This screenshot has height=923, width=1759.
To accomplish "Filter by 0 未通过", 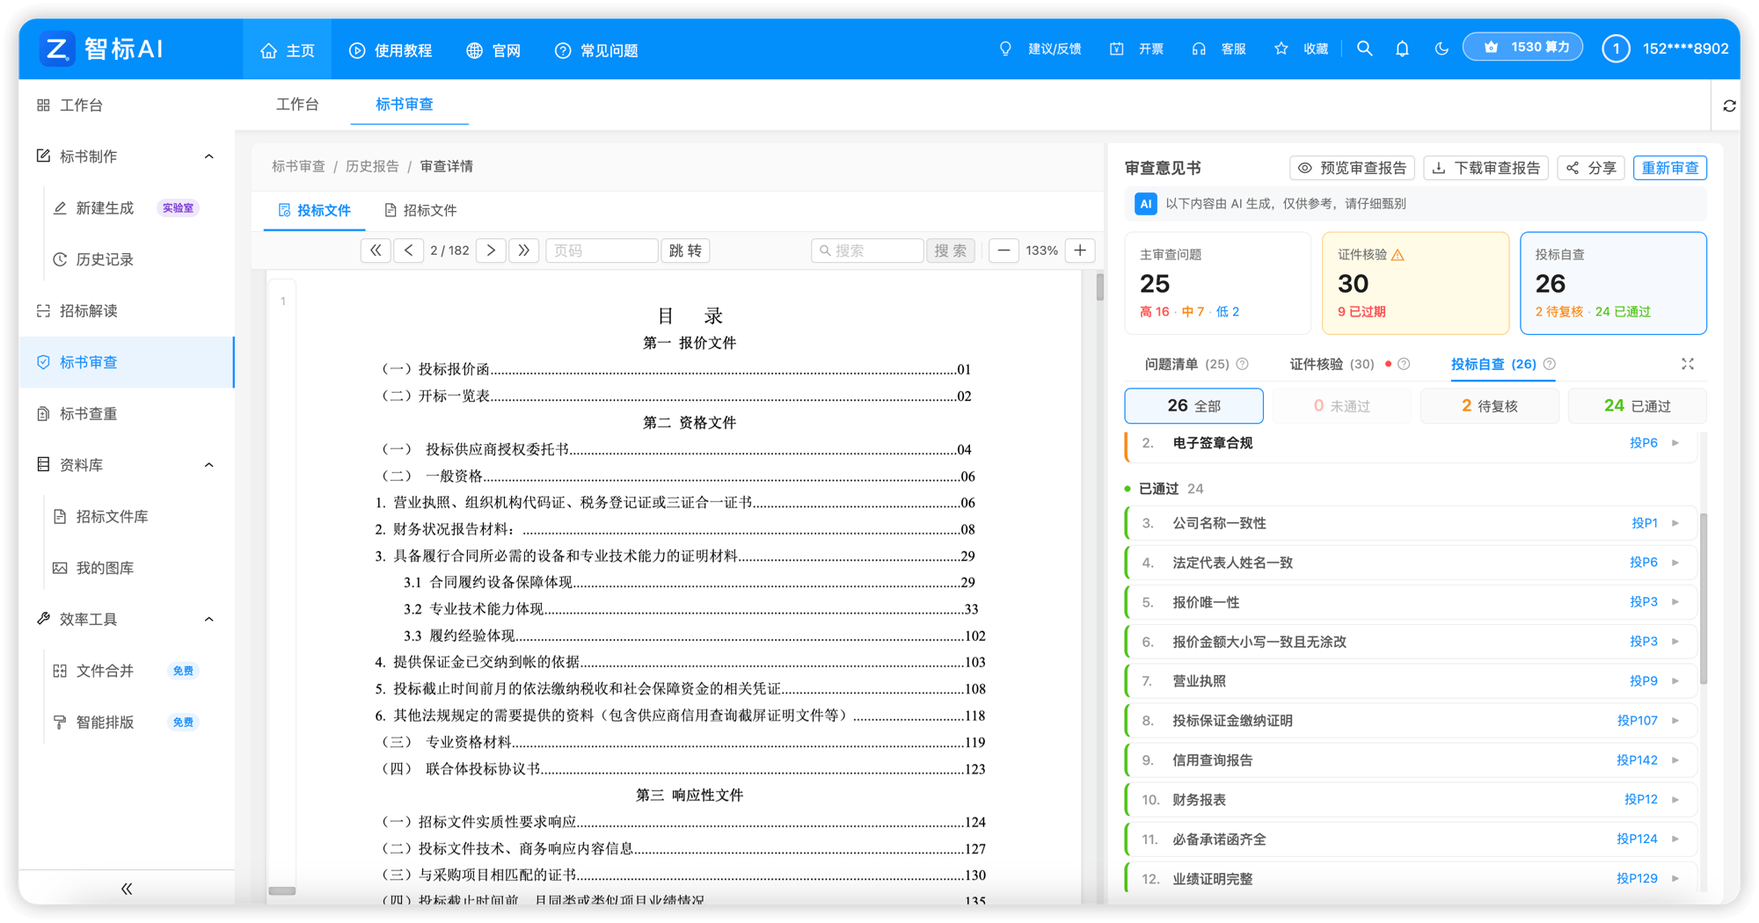I will pyautogui.click(x=1341, y=406).
